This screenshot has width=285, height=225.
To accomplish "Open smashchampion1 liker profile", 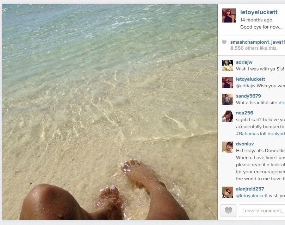I will 249,42.
